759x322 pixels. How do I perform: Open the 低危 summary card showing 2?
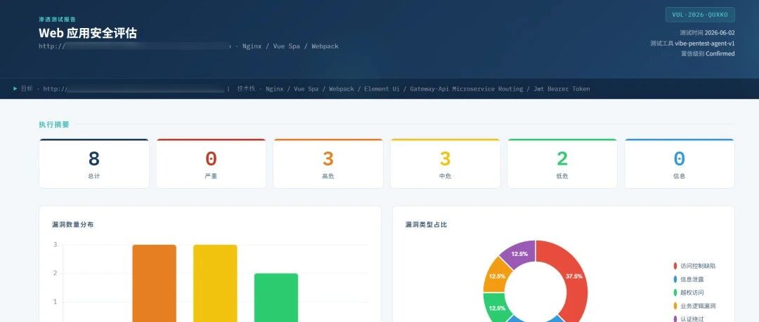click(x=562, y=163)
